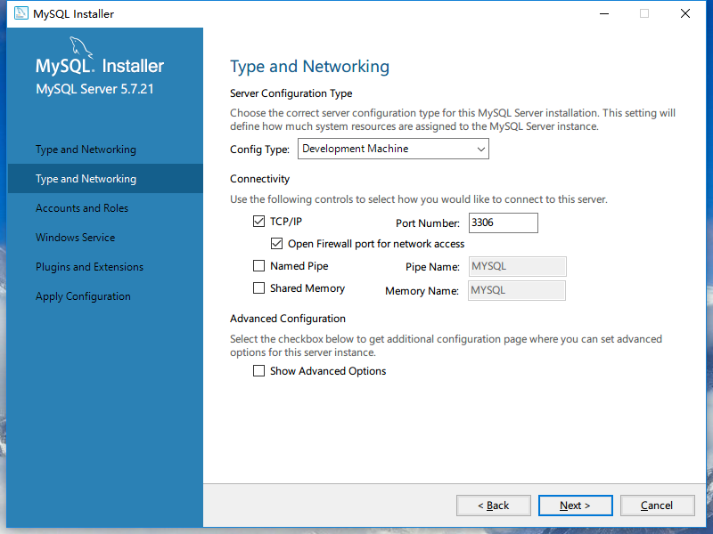
Task: Open the Windows Service step
Action: coord(76,238)
